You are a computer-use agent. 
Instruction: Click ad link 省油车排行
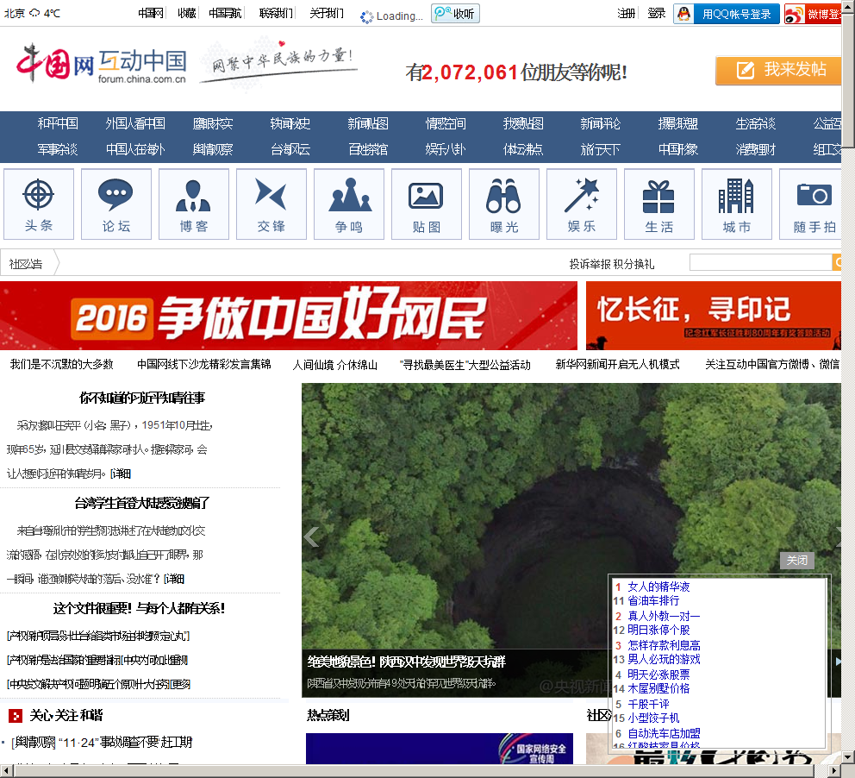tap(653, 600)
